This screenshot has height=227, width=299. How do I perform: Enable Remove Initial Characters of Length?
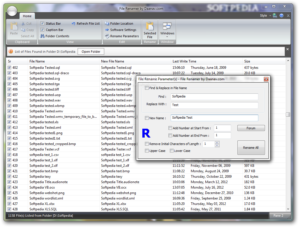147,144
